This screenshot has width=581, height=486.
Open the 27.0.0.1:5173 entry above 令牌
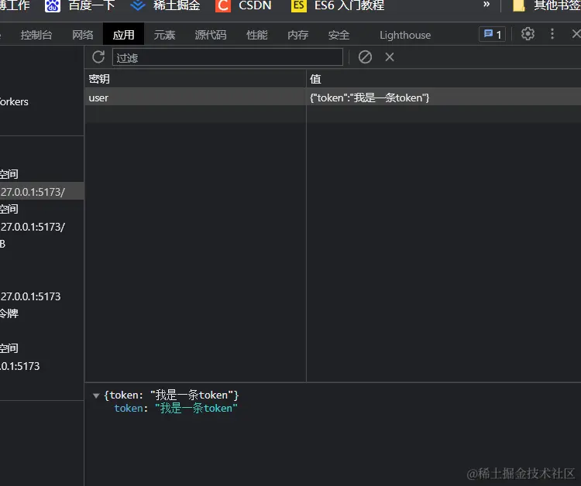[x=30, y=296]
